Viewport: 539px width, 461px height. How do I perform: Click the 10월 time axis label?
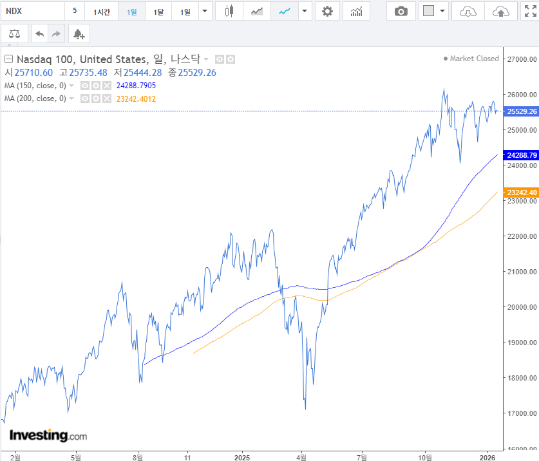[x=425, y=458]
